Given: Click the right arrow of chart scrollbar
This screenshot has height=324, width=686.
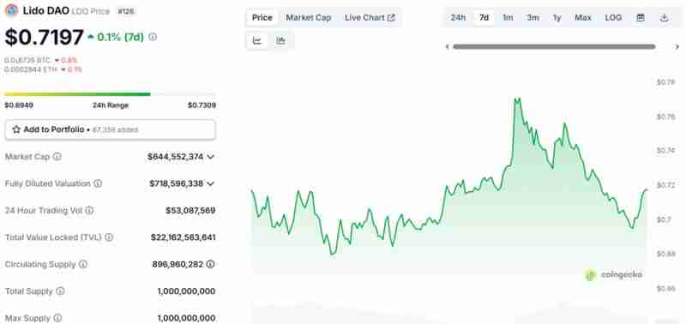Looking at the screenshot, I should click(x=677, y=47).
